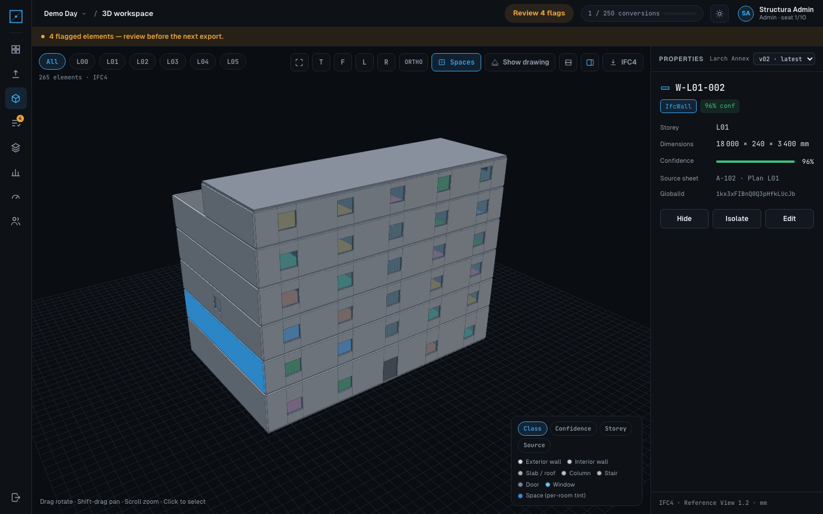Export model using IFC4 download button

point(623,62)
